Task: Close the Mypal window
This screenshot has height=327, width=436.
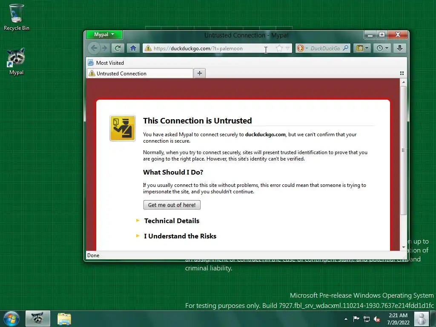Action: (398, 35)
